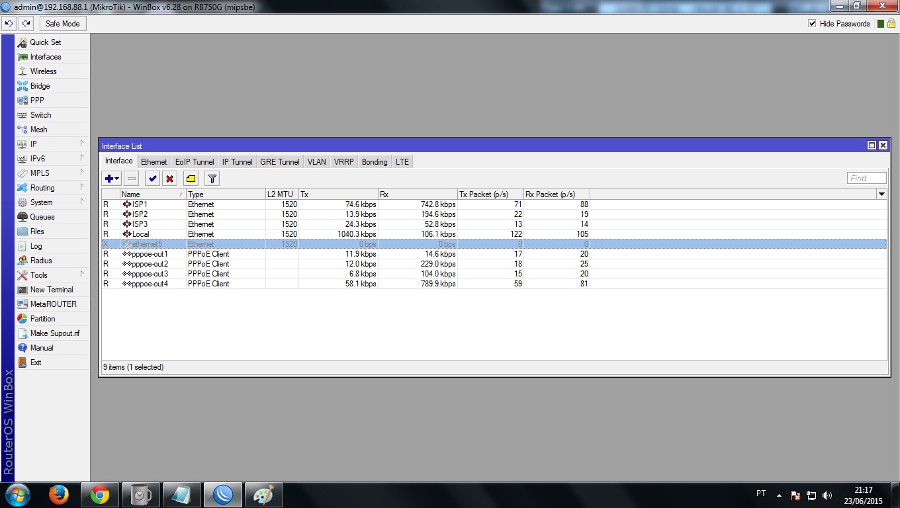The width and height of the screenshot is (900, 508).
Task: Click the Find search field
Action: (867, 178)
